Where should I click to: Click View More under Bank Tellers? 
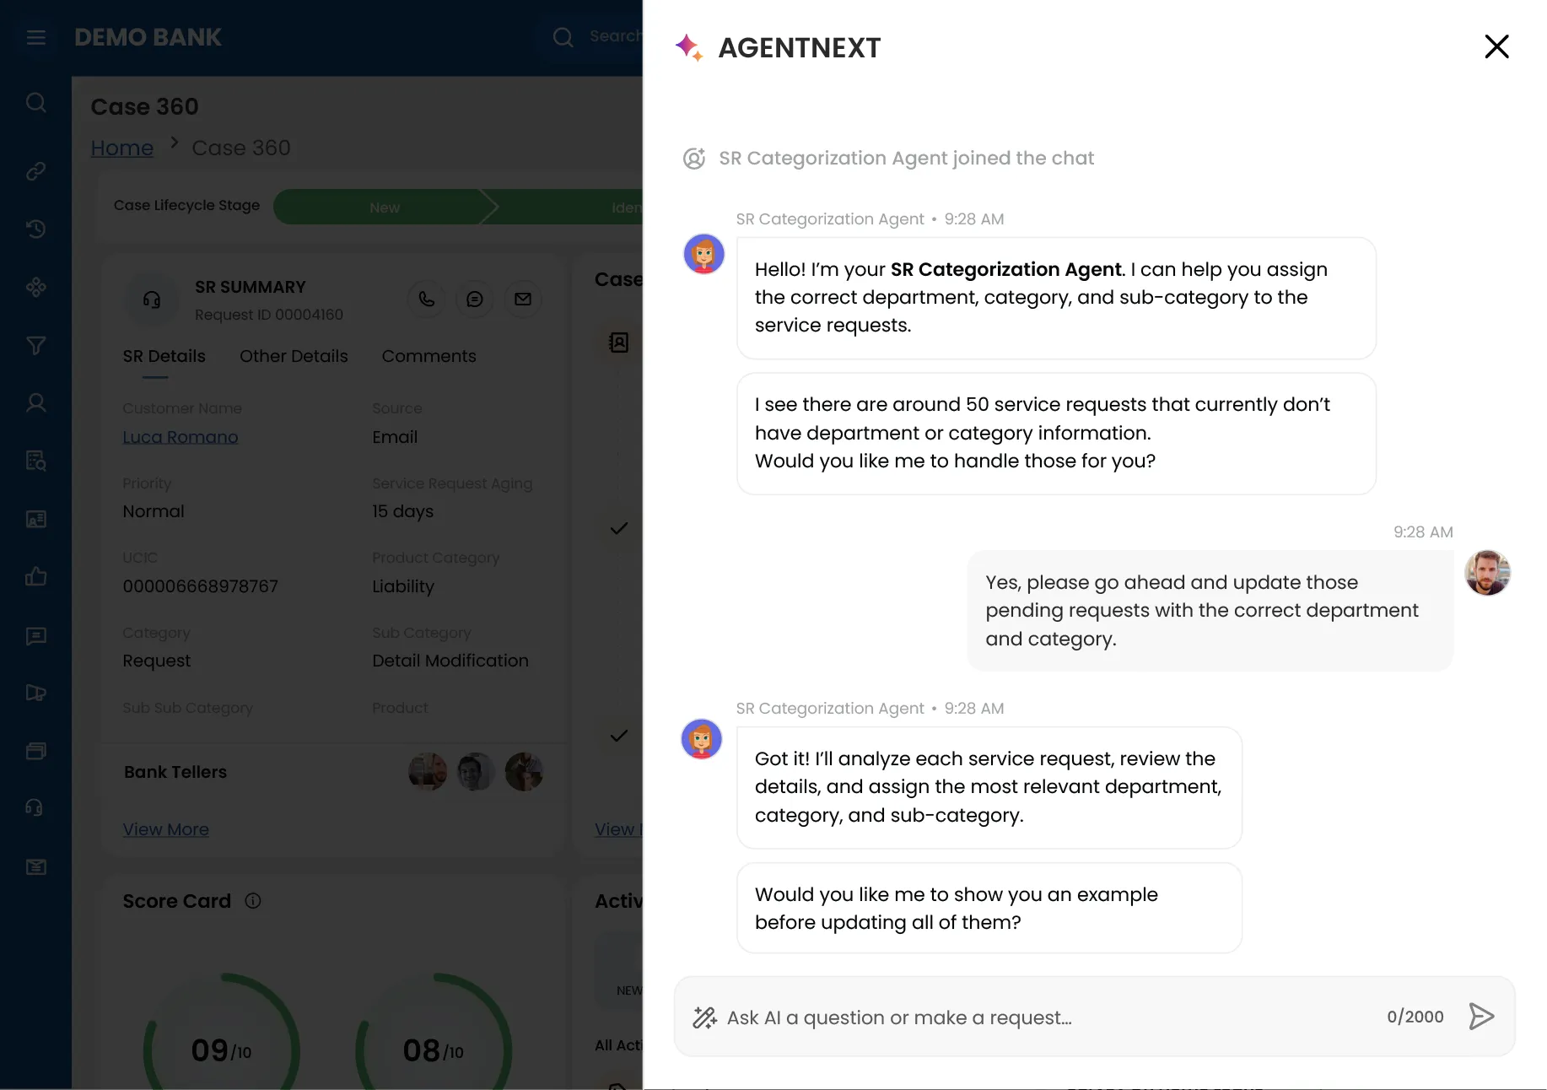[166, 829]
